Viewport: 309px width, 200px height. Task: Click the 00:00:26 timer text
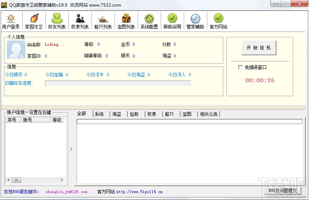(x=260, y=80)
